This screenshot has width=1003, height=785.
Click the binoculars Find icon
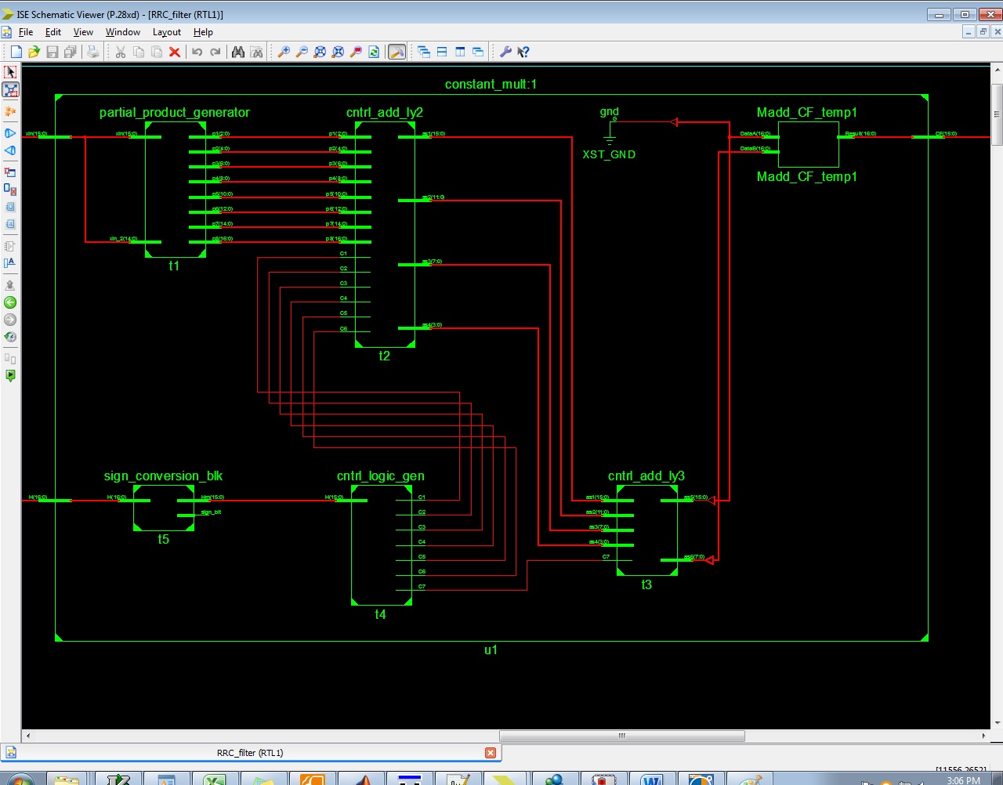pos(238,52)
